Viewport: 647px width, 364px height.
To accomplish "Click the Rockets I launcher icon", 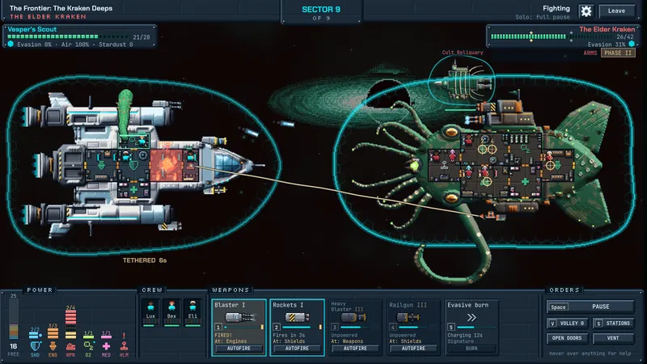I will (298, 317).
